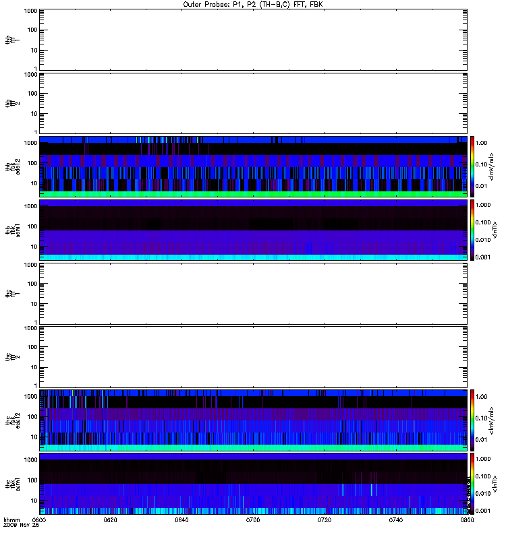Click the '0600' time axis tick label
Viewport: 506px width, 539px height.
(39, 520)
